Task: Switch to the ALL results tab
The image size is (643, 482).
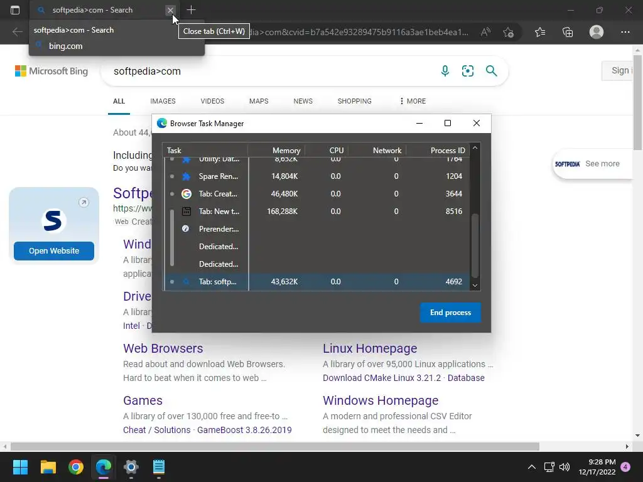Action: coord(119,101)
